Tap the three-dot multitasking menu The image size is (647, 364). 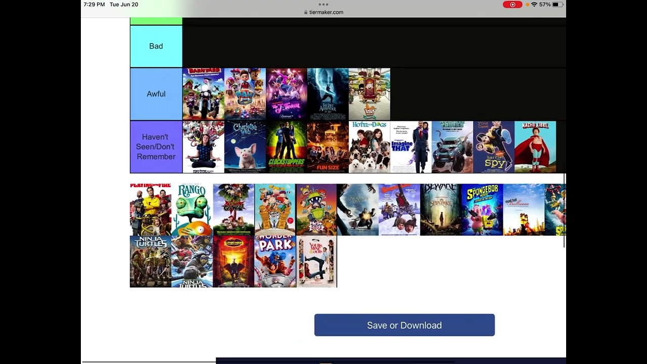pos(323,4)
